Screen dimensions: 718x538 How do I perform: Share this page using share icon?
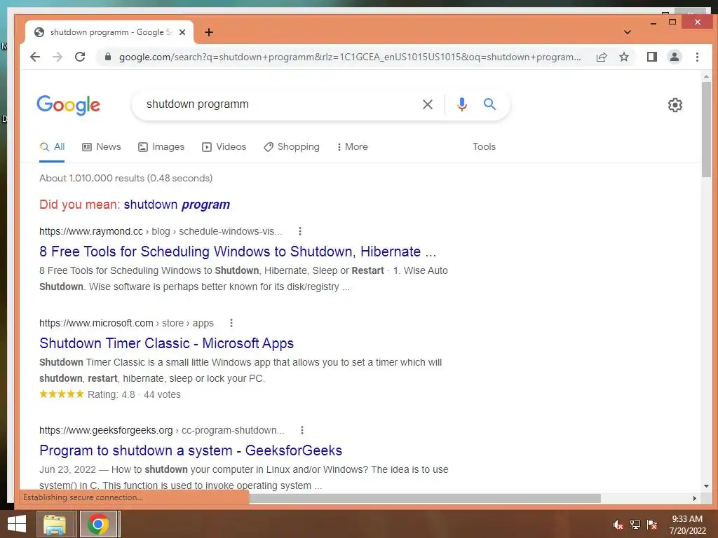(x=602, y=57)
